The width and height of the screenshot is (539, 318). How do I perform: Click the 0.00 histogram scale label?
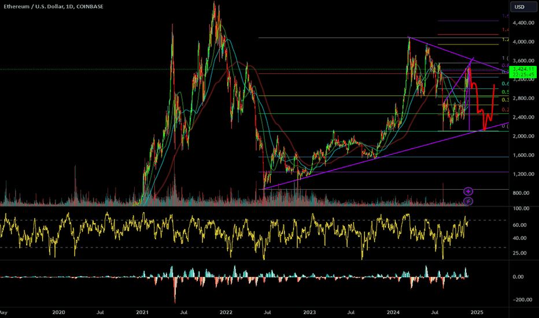click(518, 277)
